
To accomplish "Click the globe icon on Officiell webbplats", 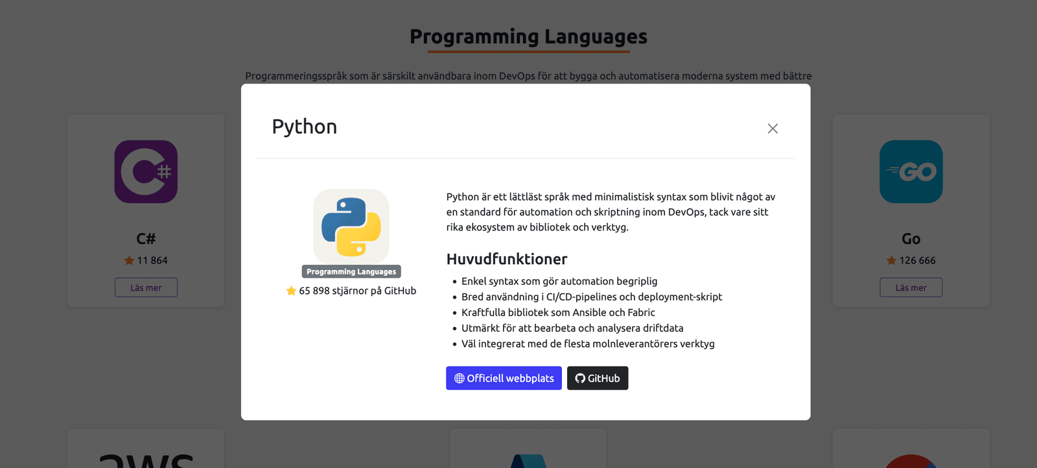I will pos(460,378).
